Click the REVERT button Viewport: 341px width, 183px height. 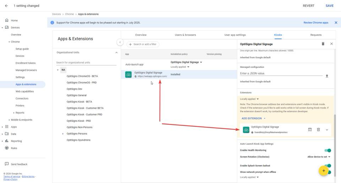308,6
